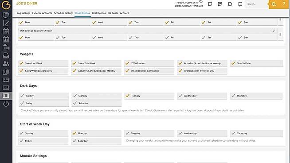Open the chat bubble icon in top bar
290x163 pixels.
[240, 4]
